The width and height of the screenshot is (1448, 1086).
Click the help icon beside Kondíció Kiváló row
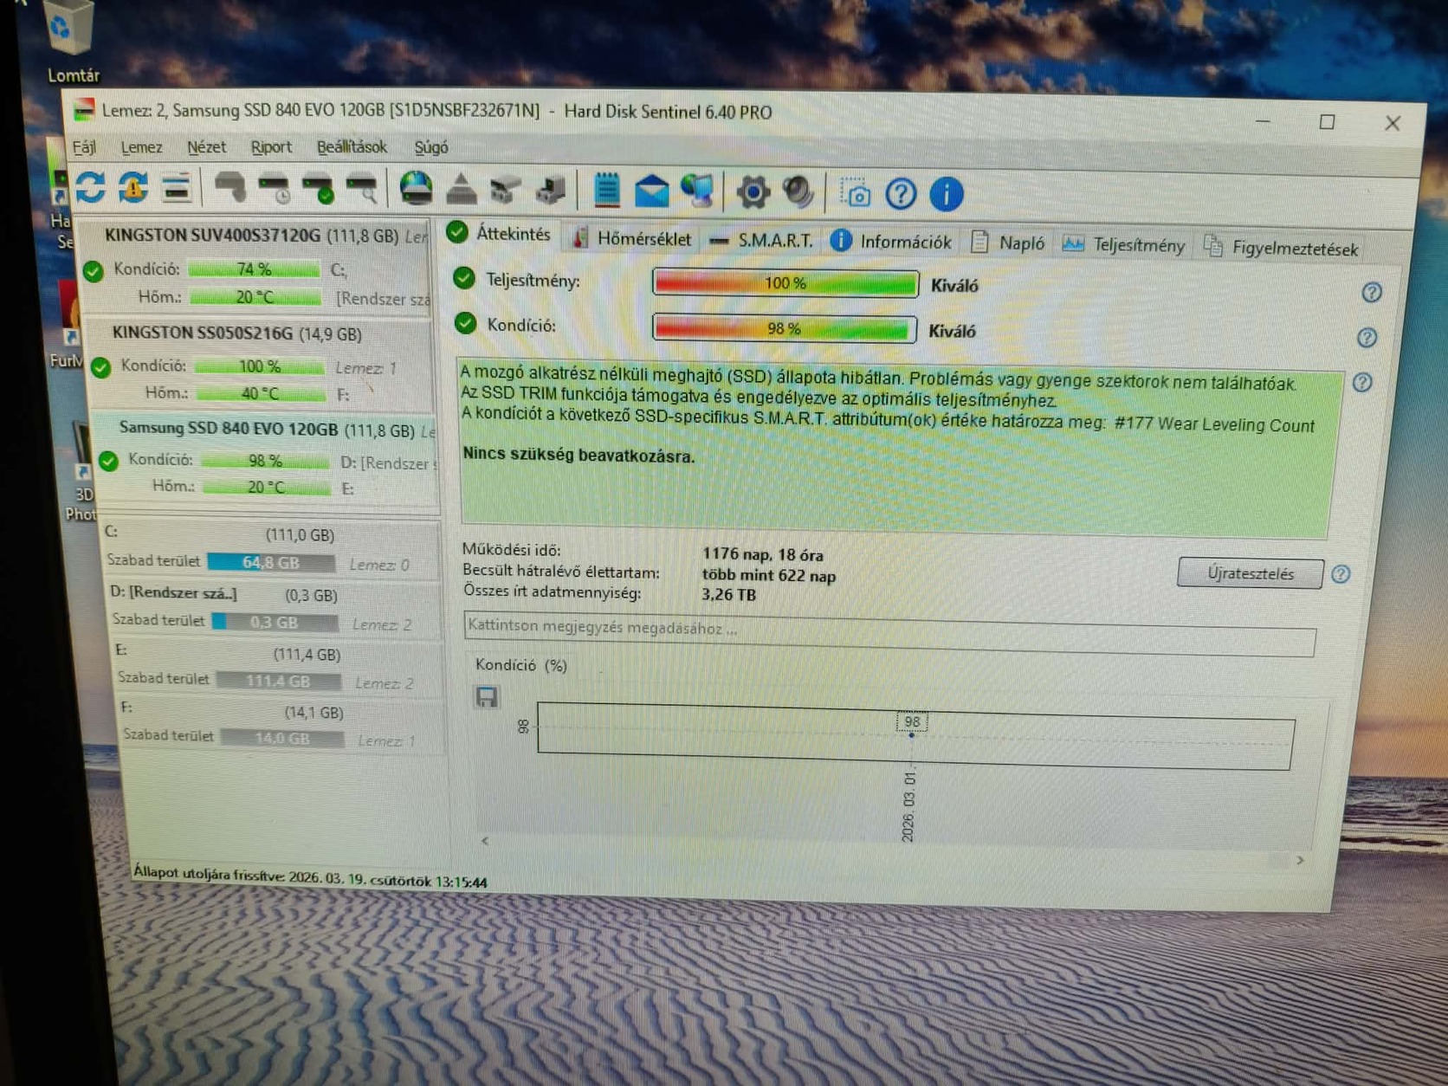[x=1367, y=337]
